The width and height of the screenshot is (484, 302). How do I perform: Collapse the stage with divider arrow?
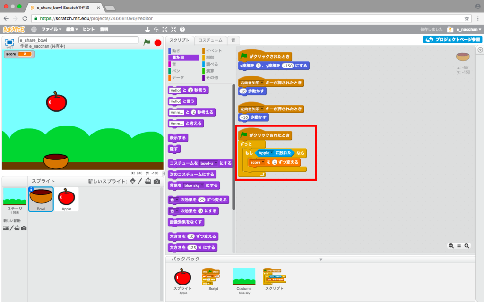164,173
